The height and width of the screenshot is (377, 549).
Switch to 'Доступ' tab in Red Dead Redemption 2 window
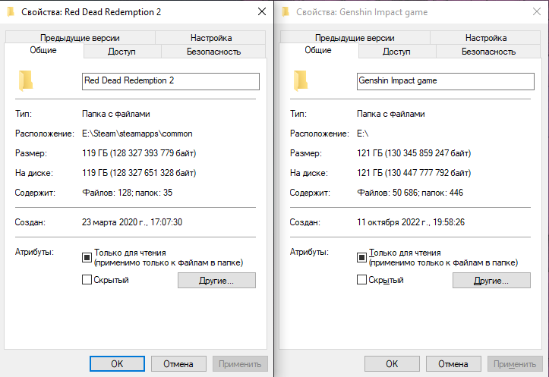121,52
